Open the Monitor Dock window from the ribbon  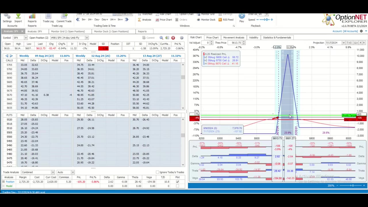tap(206, 20)
